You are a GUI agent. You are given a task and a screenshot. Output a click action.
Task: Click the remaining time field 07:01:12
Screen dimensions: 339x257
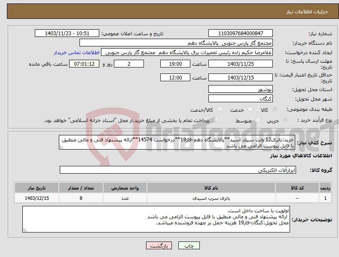click(84, 64)
